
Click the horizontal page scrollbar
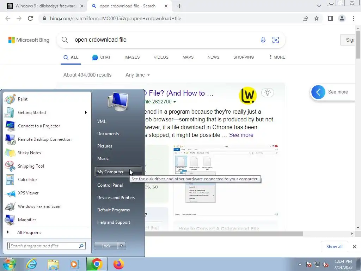[x=224, y=234]
